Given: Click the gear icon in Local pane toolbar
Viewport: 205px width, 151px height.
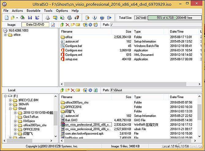Looking at the screenshot, I should (x=90, y=90).
